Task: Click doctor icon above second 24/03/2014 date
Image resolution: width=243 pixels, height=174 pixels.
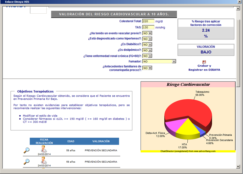Action: click(44, 160)
